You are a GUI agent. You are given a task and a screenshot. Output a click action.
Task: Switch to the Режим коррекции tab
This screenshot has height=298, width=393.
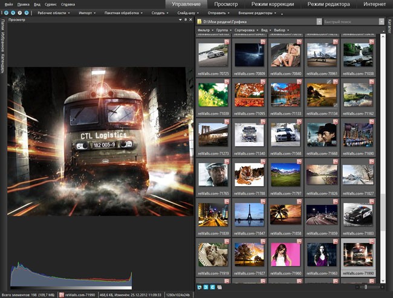(273, 4)
